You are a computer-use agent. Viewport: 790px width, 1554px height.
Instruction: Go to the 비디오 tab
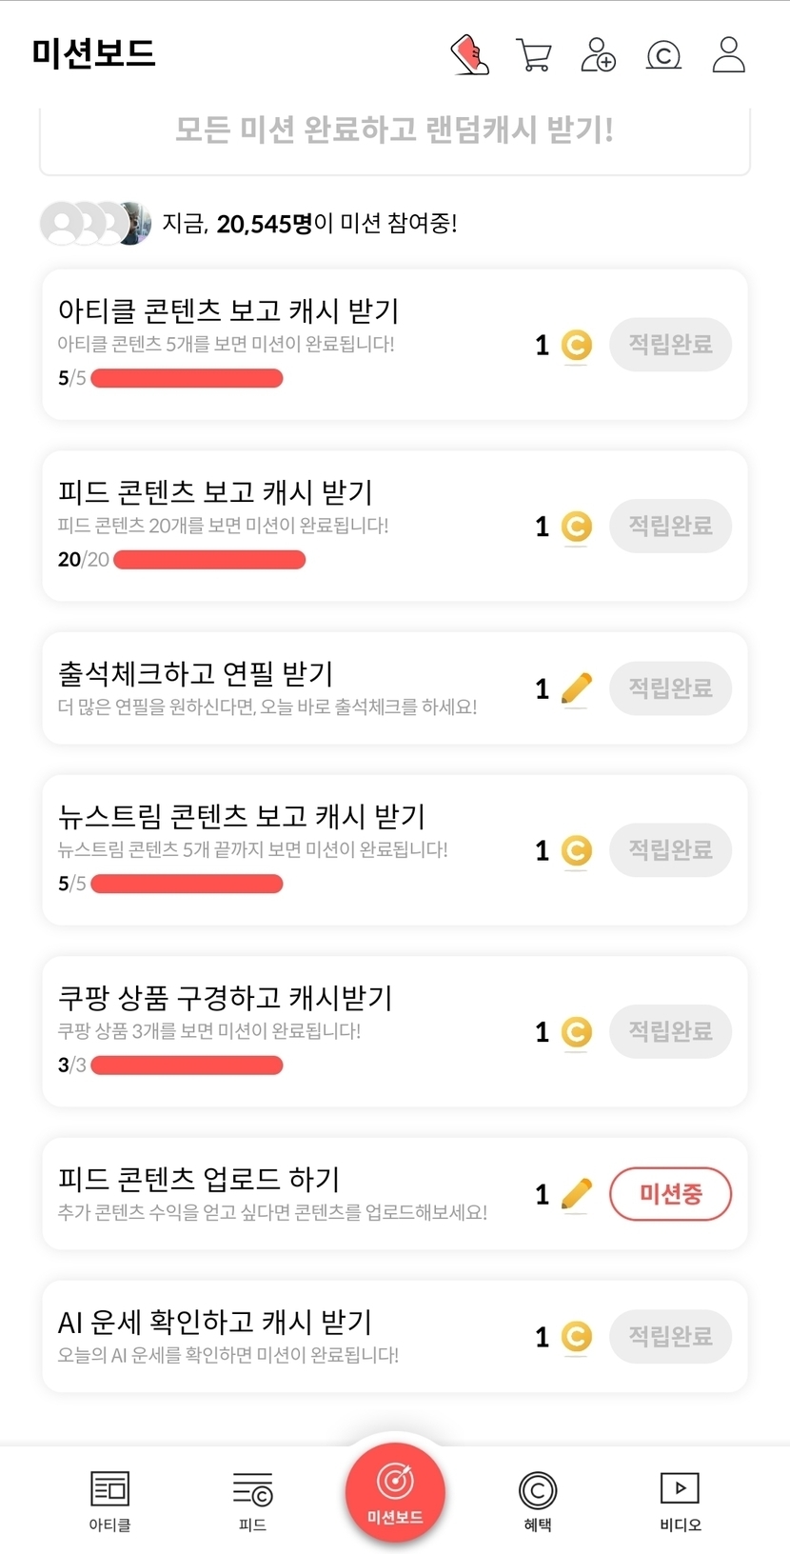coord(681,1500)
